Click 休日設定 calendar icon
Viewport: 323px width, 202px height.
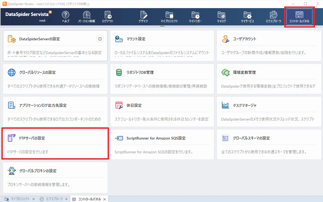click(x=119, y=105)
